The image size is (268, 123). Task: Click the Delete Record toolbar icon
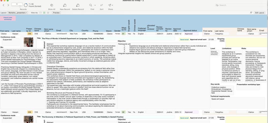tap(78, 5)
